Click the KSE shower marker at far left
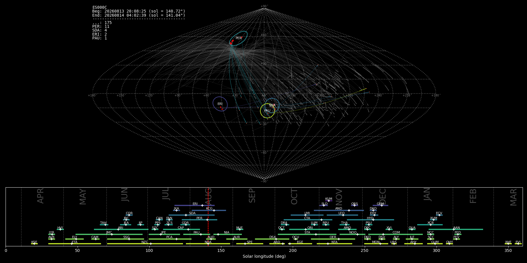This screenshot has width=527, height=263. click(34, 244)
